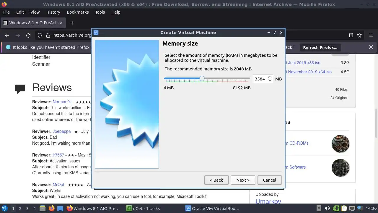Click the removable media tray icon
This screenshot has height=213, width=378.
tap(319, 208)
